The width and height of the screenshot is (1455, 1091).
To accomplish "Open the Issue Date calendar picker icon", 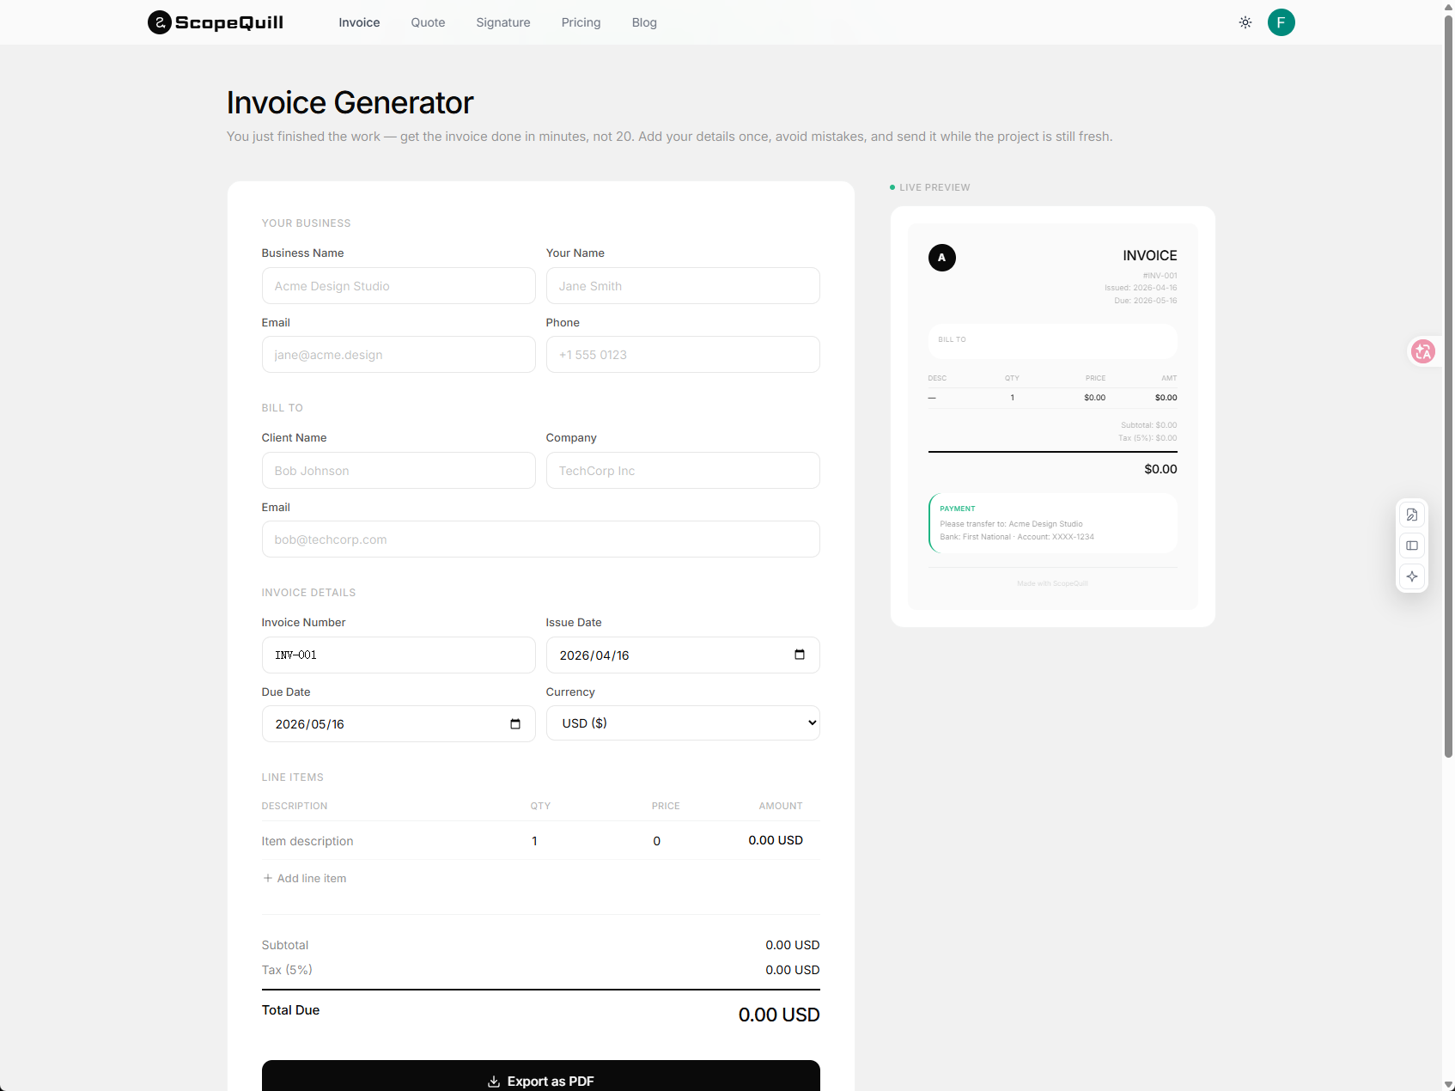I will [x=800, y=655].
